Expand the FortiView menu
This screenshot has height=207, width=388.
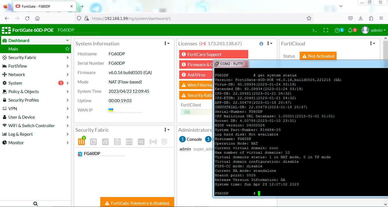tap(36, 66)
